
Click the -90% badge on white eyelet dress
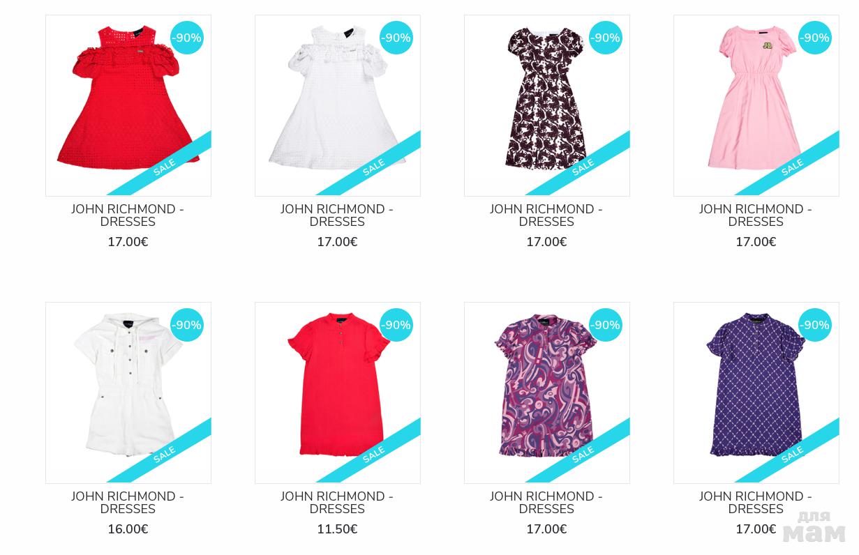click(x=396, y=38)
